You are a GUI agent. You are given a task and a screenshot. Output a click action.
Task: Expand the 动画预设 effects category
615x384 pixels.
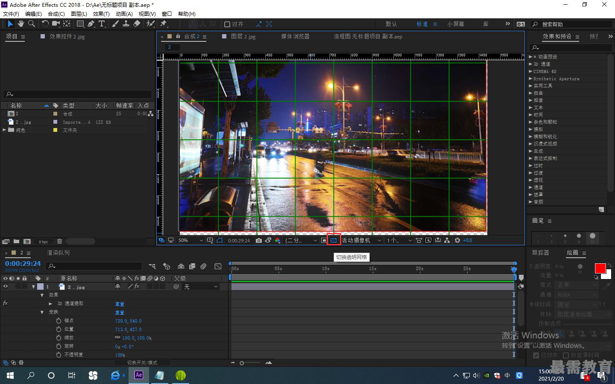tap(530, 57)
